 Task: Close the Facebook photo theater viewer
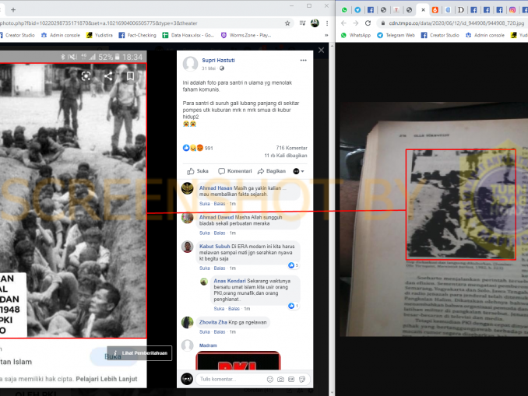(x=322, y=50)
